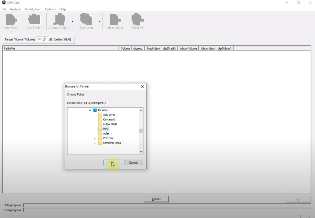Click the target volume decimal field
Screen dimensions: 315x218
coord(46,39)
